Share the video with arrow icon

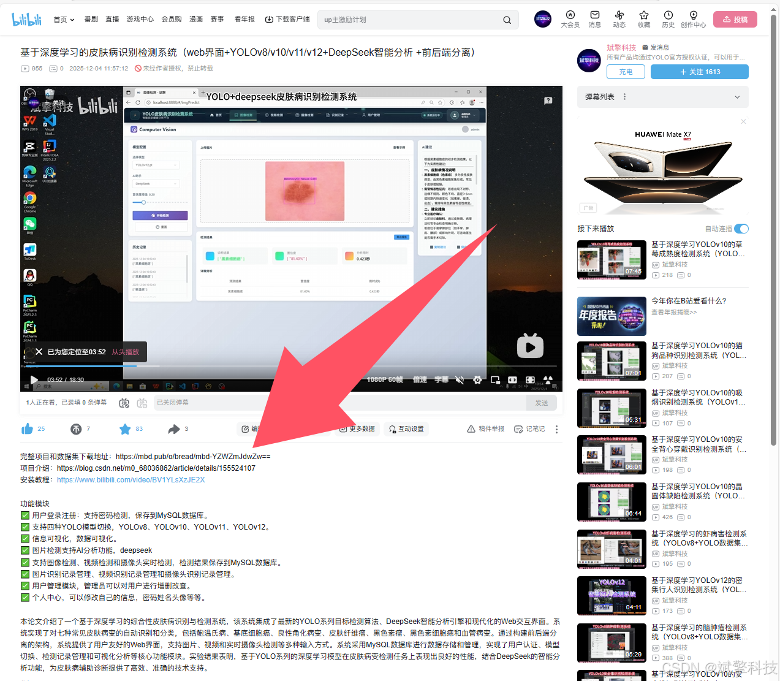coord(174,429)
